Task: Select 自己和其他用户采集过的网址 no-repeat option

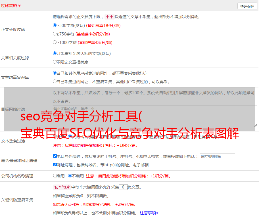Action: (x=55, y=73)
